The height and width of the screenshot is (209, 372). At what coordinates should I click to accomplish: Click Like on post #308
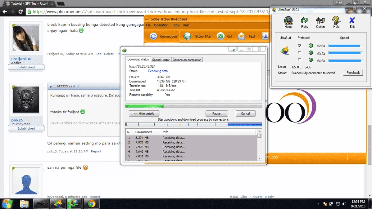pyautogui.click(x=244, y=197)
